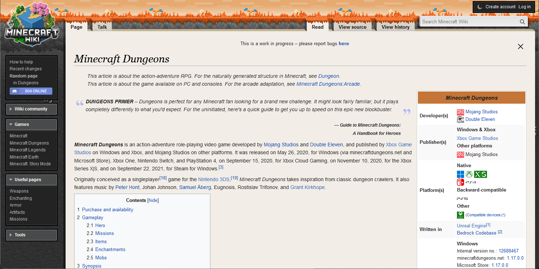Jump to Synopsis contents entry
This screenshot has width=539, height=269.
point(92,266)
